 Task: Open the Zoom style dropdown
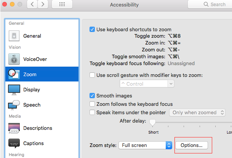pyautogui.click(x=145, y=145)
